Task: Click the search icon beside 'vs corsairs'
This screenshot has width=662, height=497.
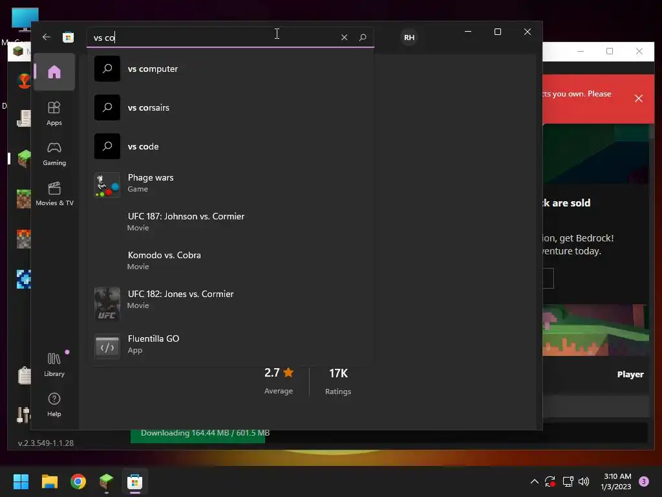Action: (107, 107)
